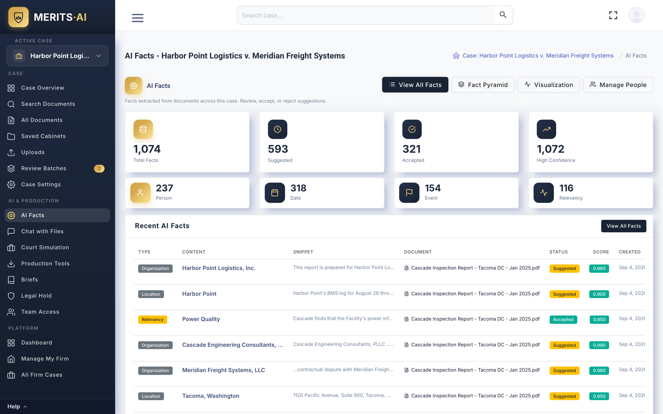The height and width of the screenshot is (414, 663).
Task: Click the Total Facts database icon
Action: point(143,129)
